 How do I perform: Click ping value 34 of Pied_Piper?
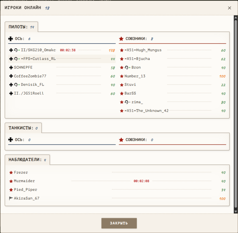coord(223,190)
